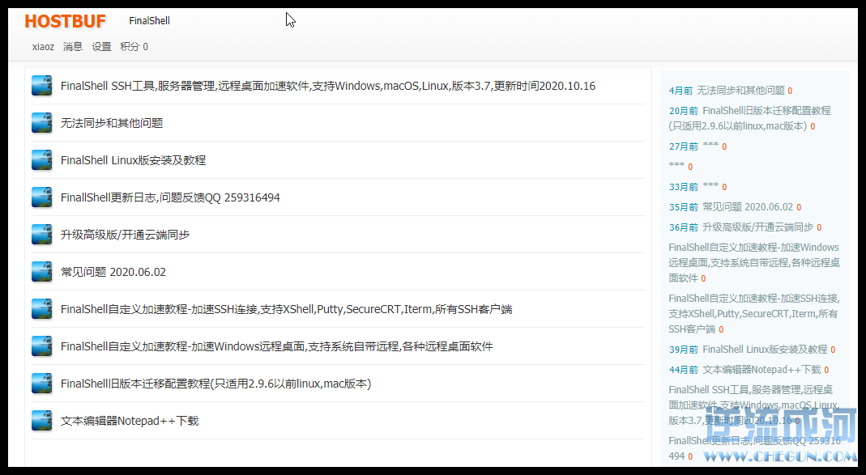Click avatar of 加速Windows远程桌面 tutorial thread
The image size is (866, 475).
(x=41, y=346)
